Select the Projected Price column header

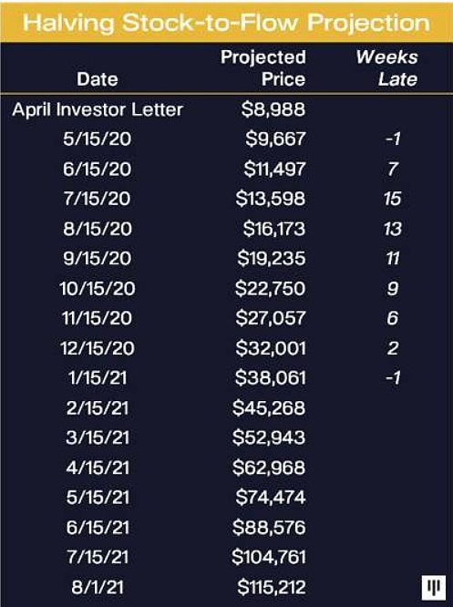pos(263,68)
